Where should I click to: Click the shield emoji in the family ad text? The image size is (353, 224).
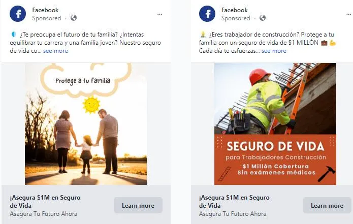coord(14,35)
